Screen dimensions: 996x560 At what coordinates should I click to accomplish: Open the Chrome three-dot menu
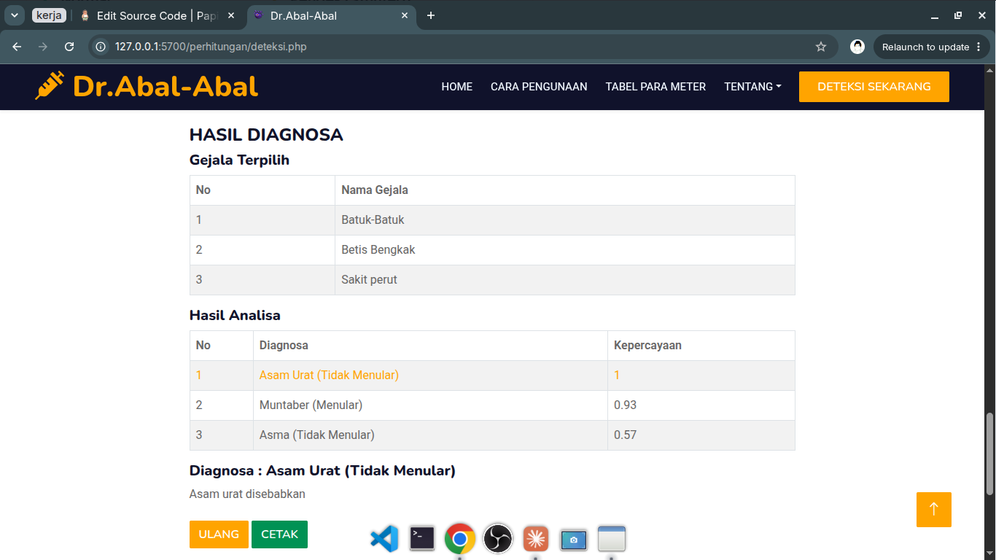pos(979,47)
